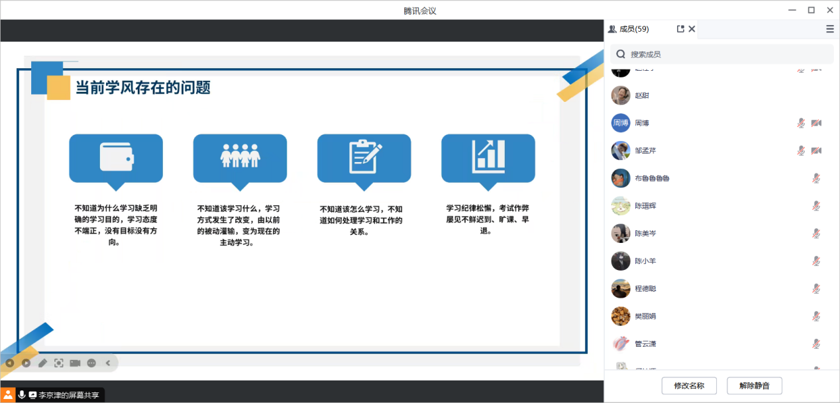Click the 解除静音 button
The image size is (840, 403).
tap(755, 386)
